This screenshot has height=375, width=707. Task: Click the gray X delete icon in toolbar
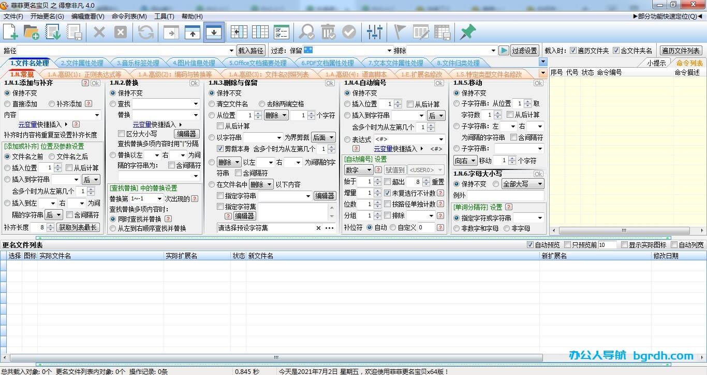click(x=120, y=32)
